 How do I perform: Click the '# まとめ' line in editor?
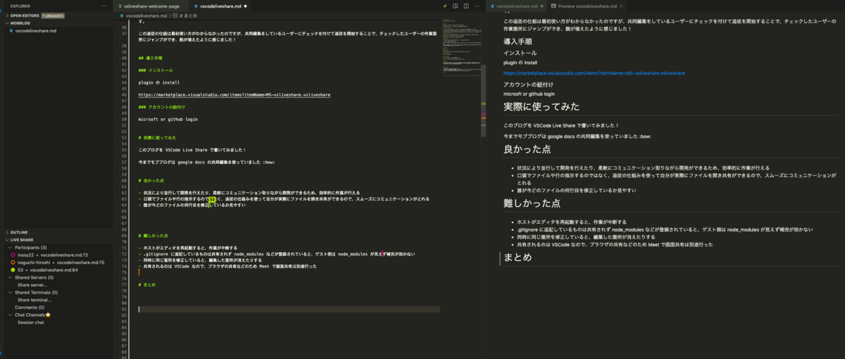147,284
